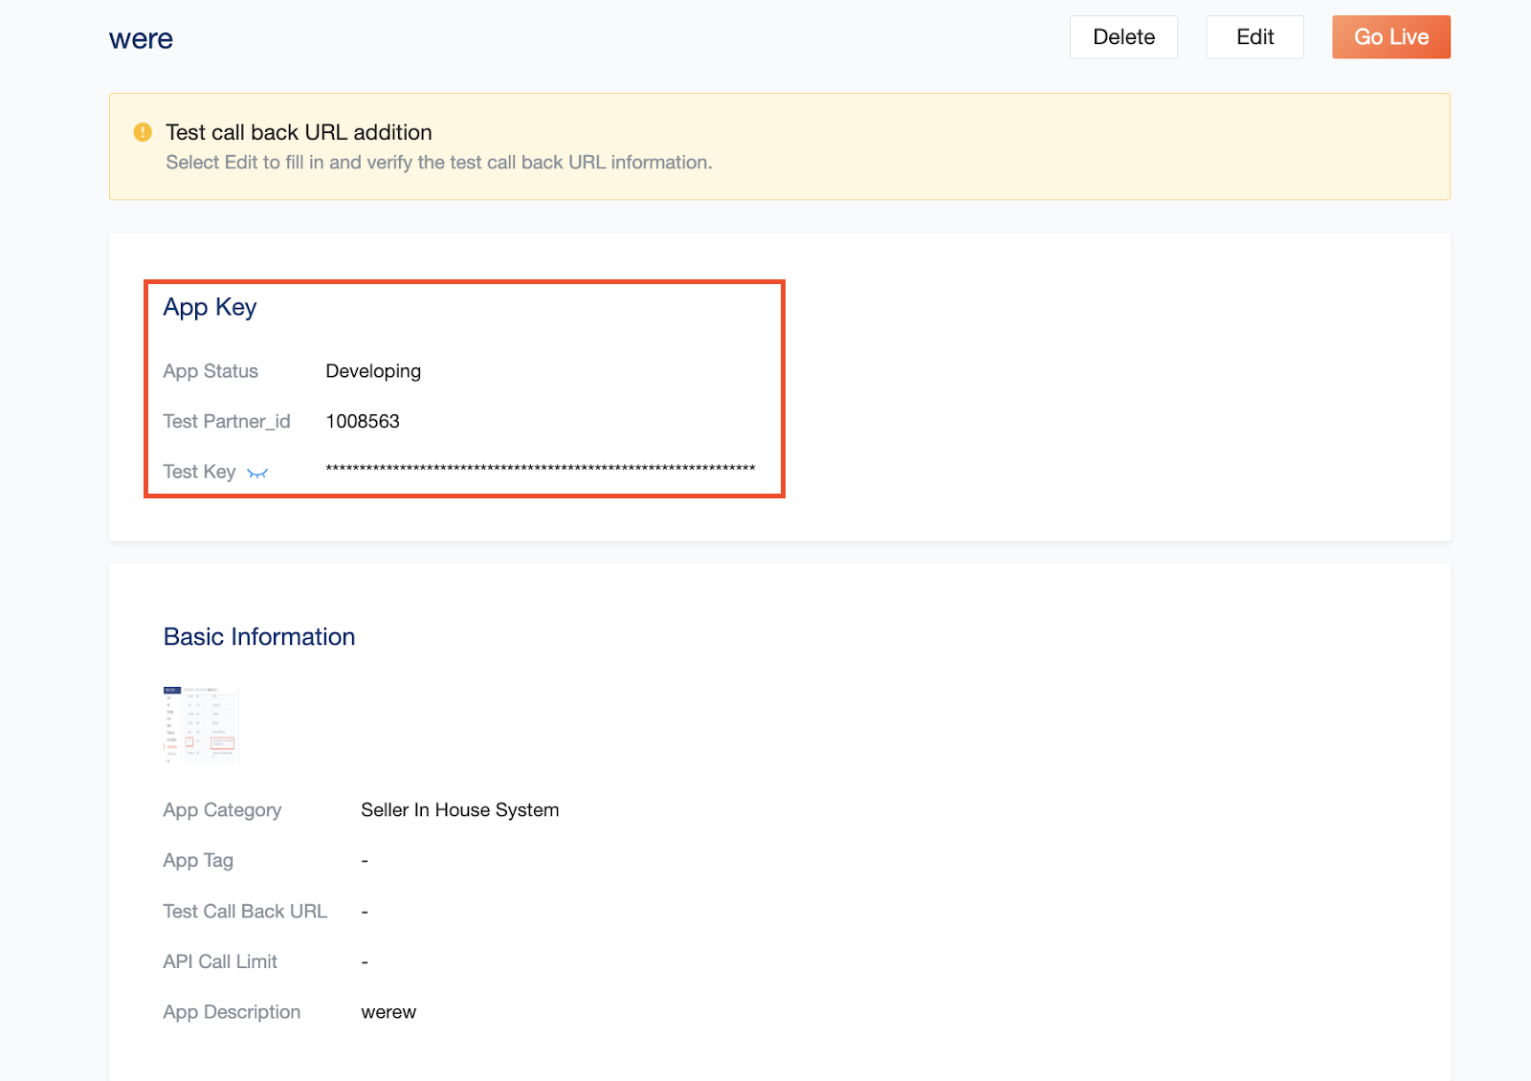
Task: Click the 'Select Edit to fill in' banner text
Action: tap(439, 163)
